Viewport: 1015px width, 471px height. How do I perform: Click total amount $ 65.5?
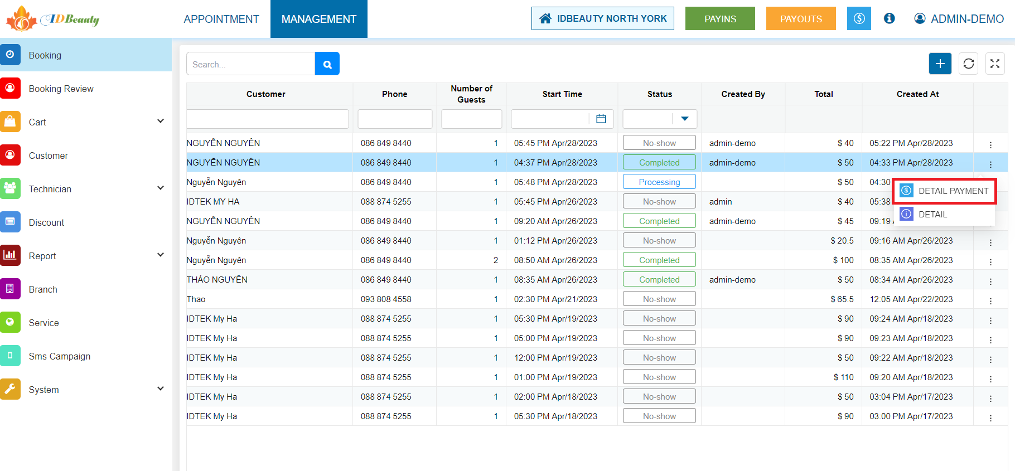click(842, 299)
